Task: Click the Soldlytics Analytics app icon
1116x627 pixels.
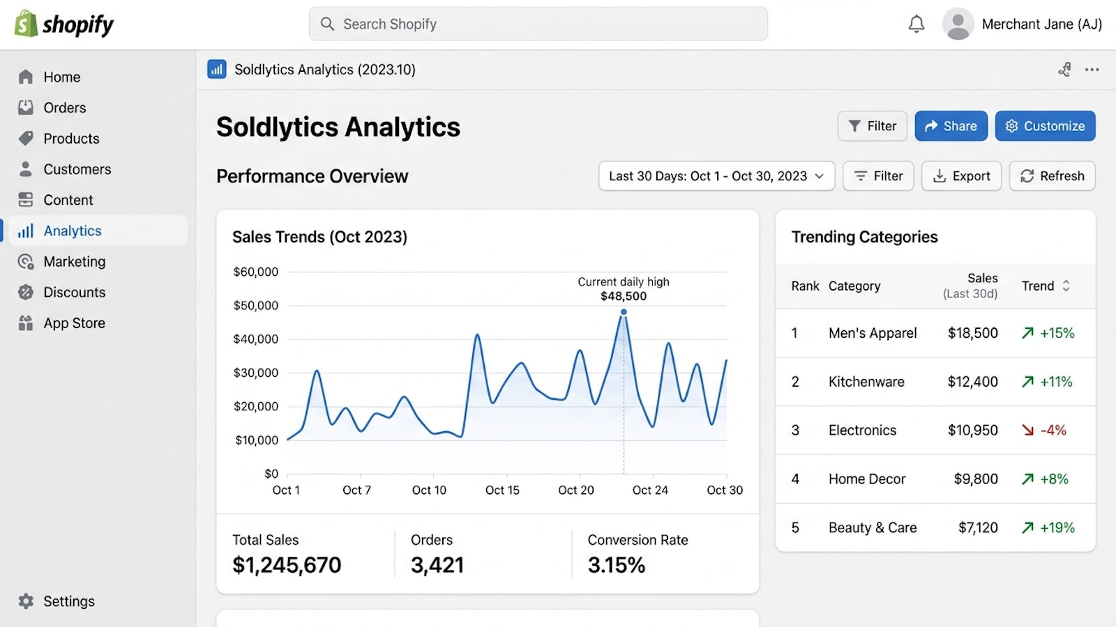Action: pos(217,70)
